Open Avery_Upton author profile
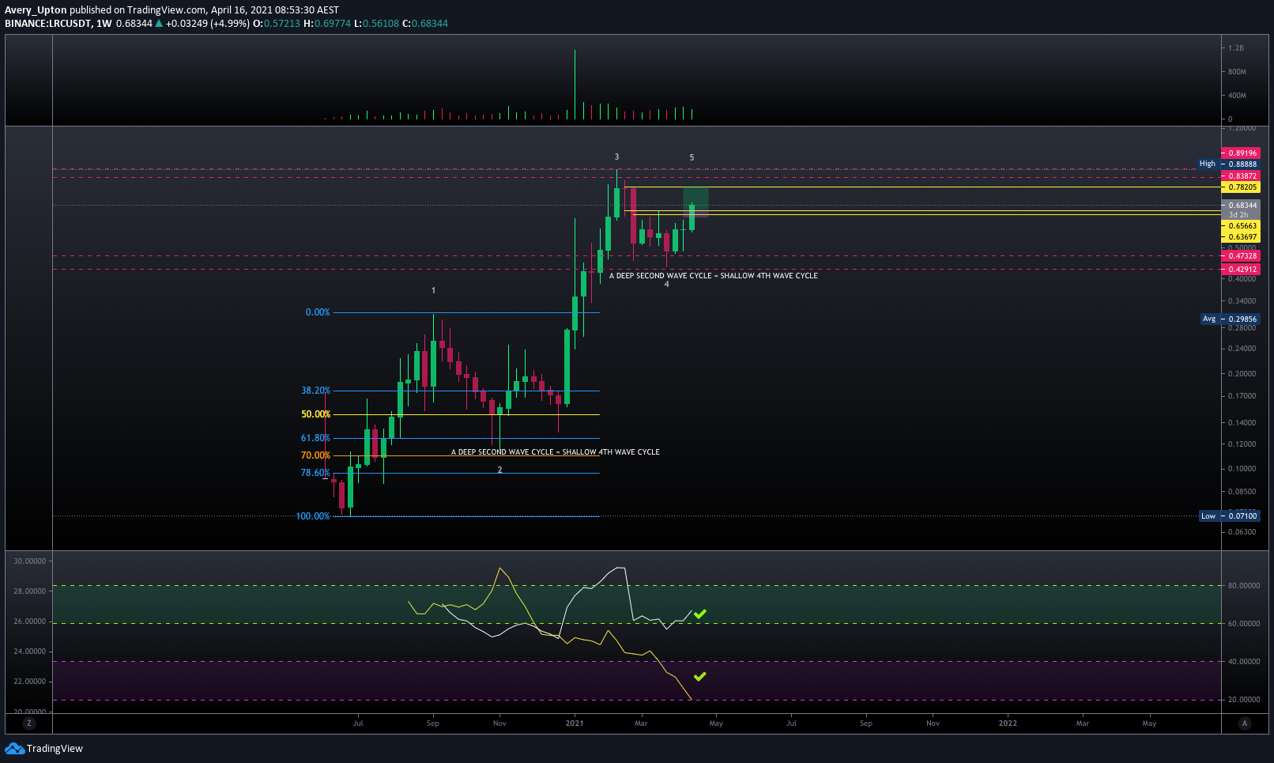This screenshot has height=763, width=1274. pyautogui.click(x=36, y=10)
